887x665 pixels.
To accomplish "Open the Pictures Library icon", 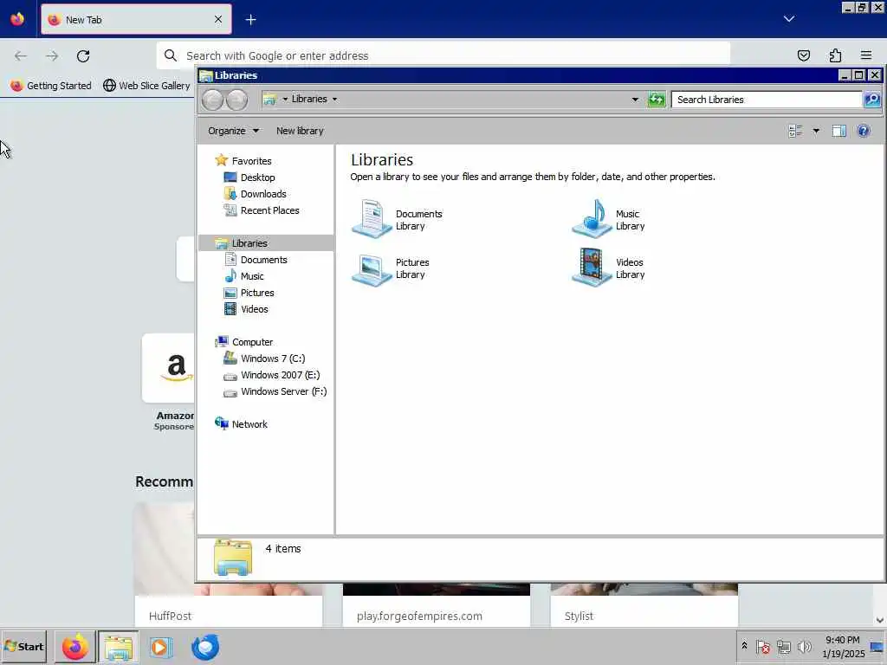I will 372,268.
